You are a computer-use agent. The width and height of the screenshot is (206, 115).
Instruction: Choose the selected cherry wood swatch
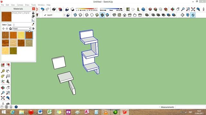tap(29, 35)
